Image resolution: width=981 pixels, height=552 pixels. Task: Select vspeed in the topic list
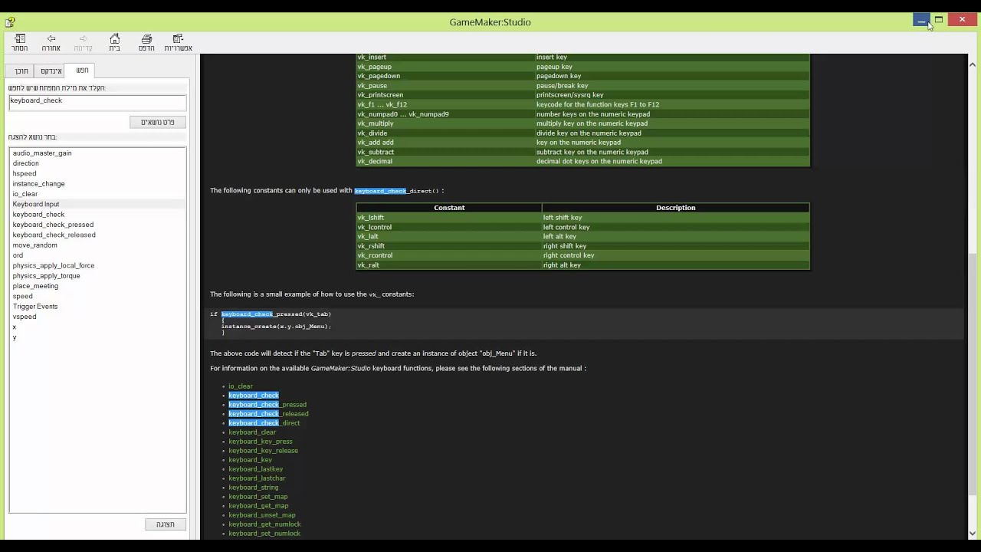point(25,317)
